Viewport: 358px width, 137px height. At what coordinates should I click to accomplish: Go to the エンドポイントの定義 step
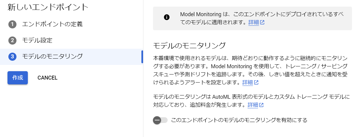(52, 24)
